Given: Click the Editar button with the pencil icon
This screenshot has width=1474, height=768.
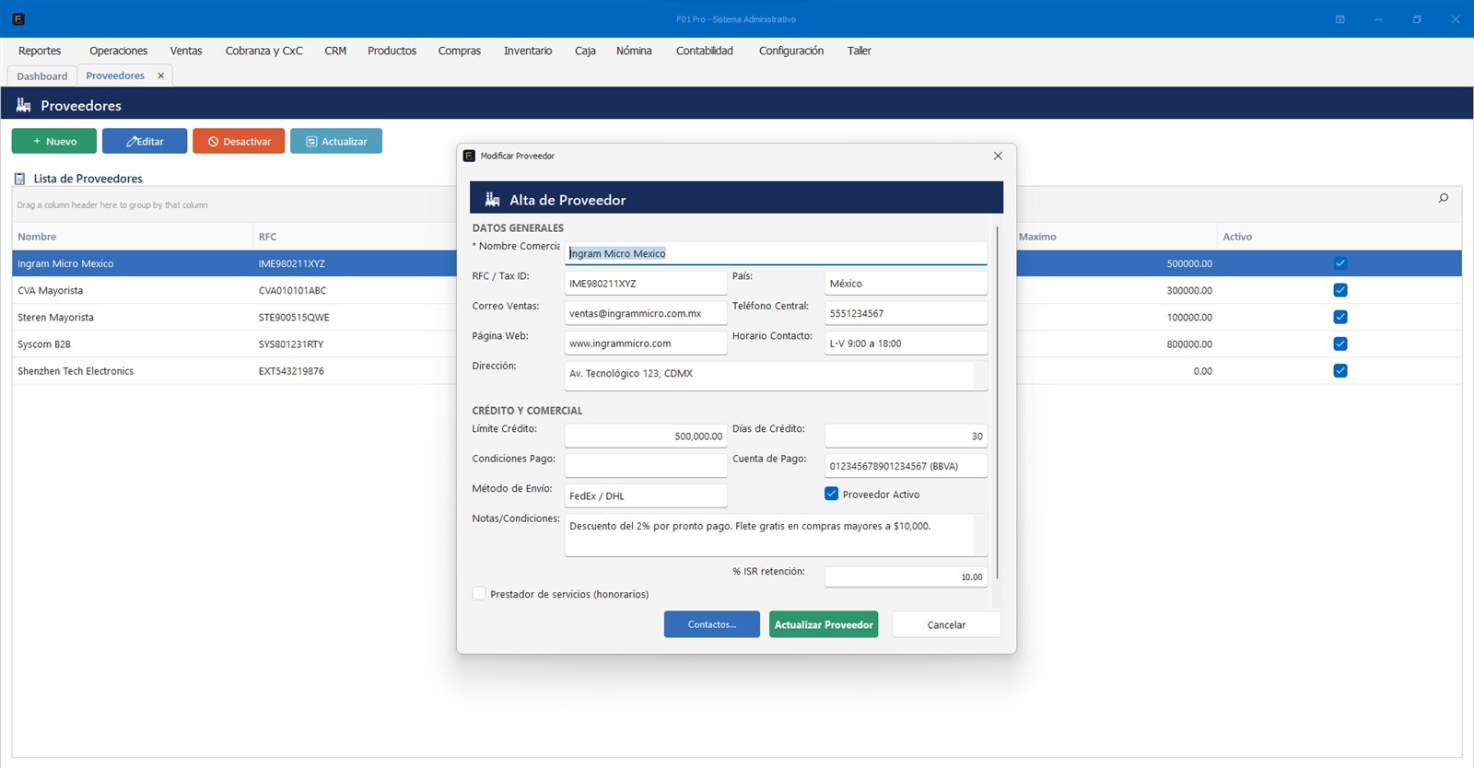Looking at the screenshot, I should tap(145, 141).
